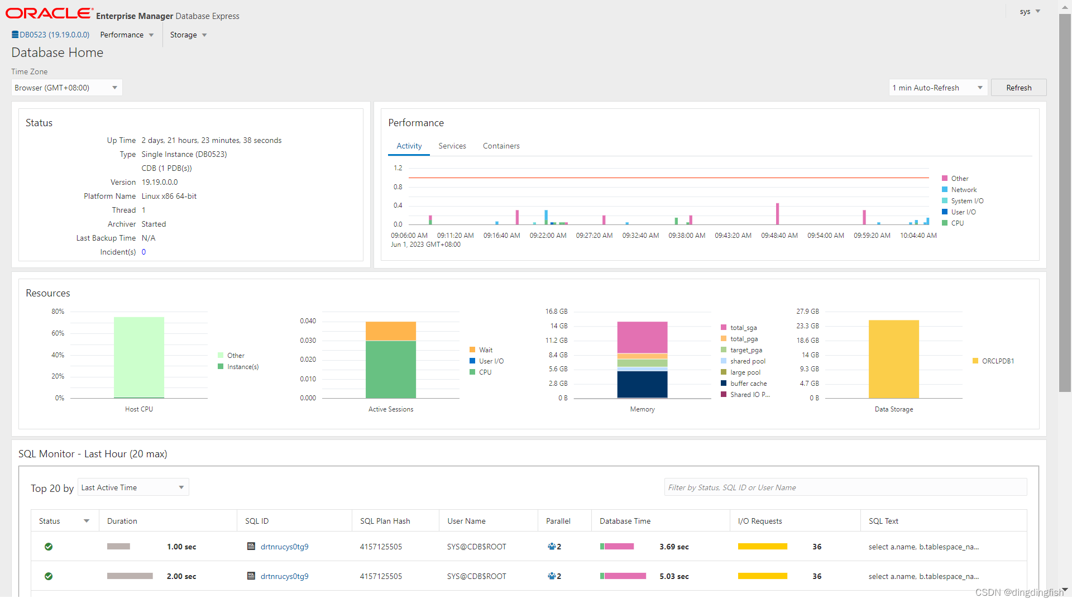Open the 1 min Auto-Refresh dropdown
This screenshot has width=1072, height=603.
[938, 88]
